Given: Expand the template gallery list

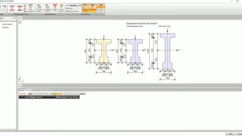Looking at the screenshot, I should pos(25,11).
